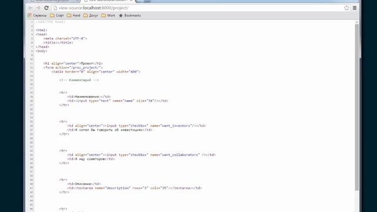Open the Chrome hamburger menu
Viewport: 377px width, 212px height.
(x=355, y=8)
